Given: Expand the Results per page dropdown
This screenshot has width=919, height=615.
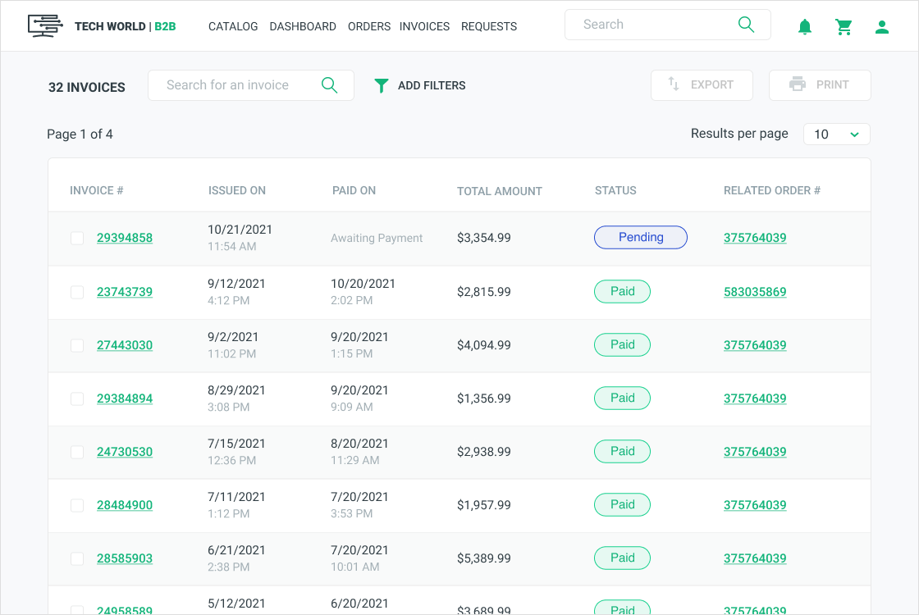Looking at the screenshot, I should pyautogui.click(x=836, y=134).
